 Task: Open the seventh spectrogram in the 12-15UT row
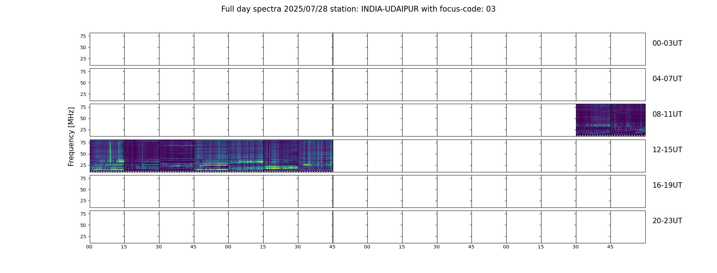click(x=315, y=156)
